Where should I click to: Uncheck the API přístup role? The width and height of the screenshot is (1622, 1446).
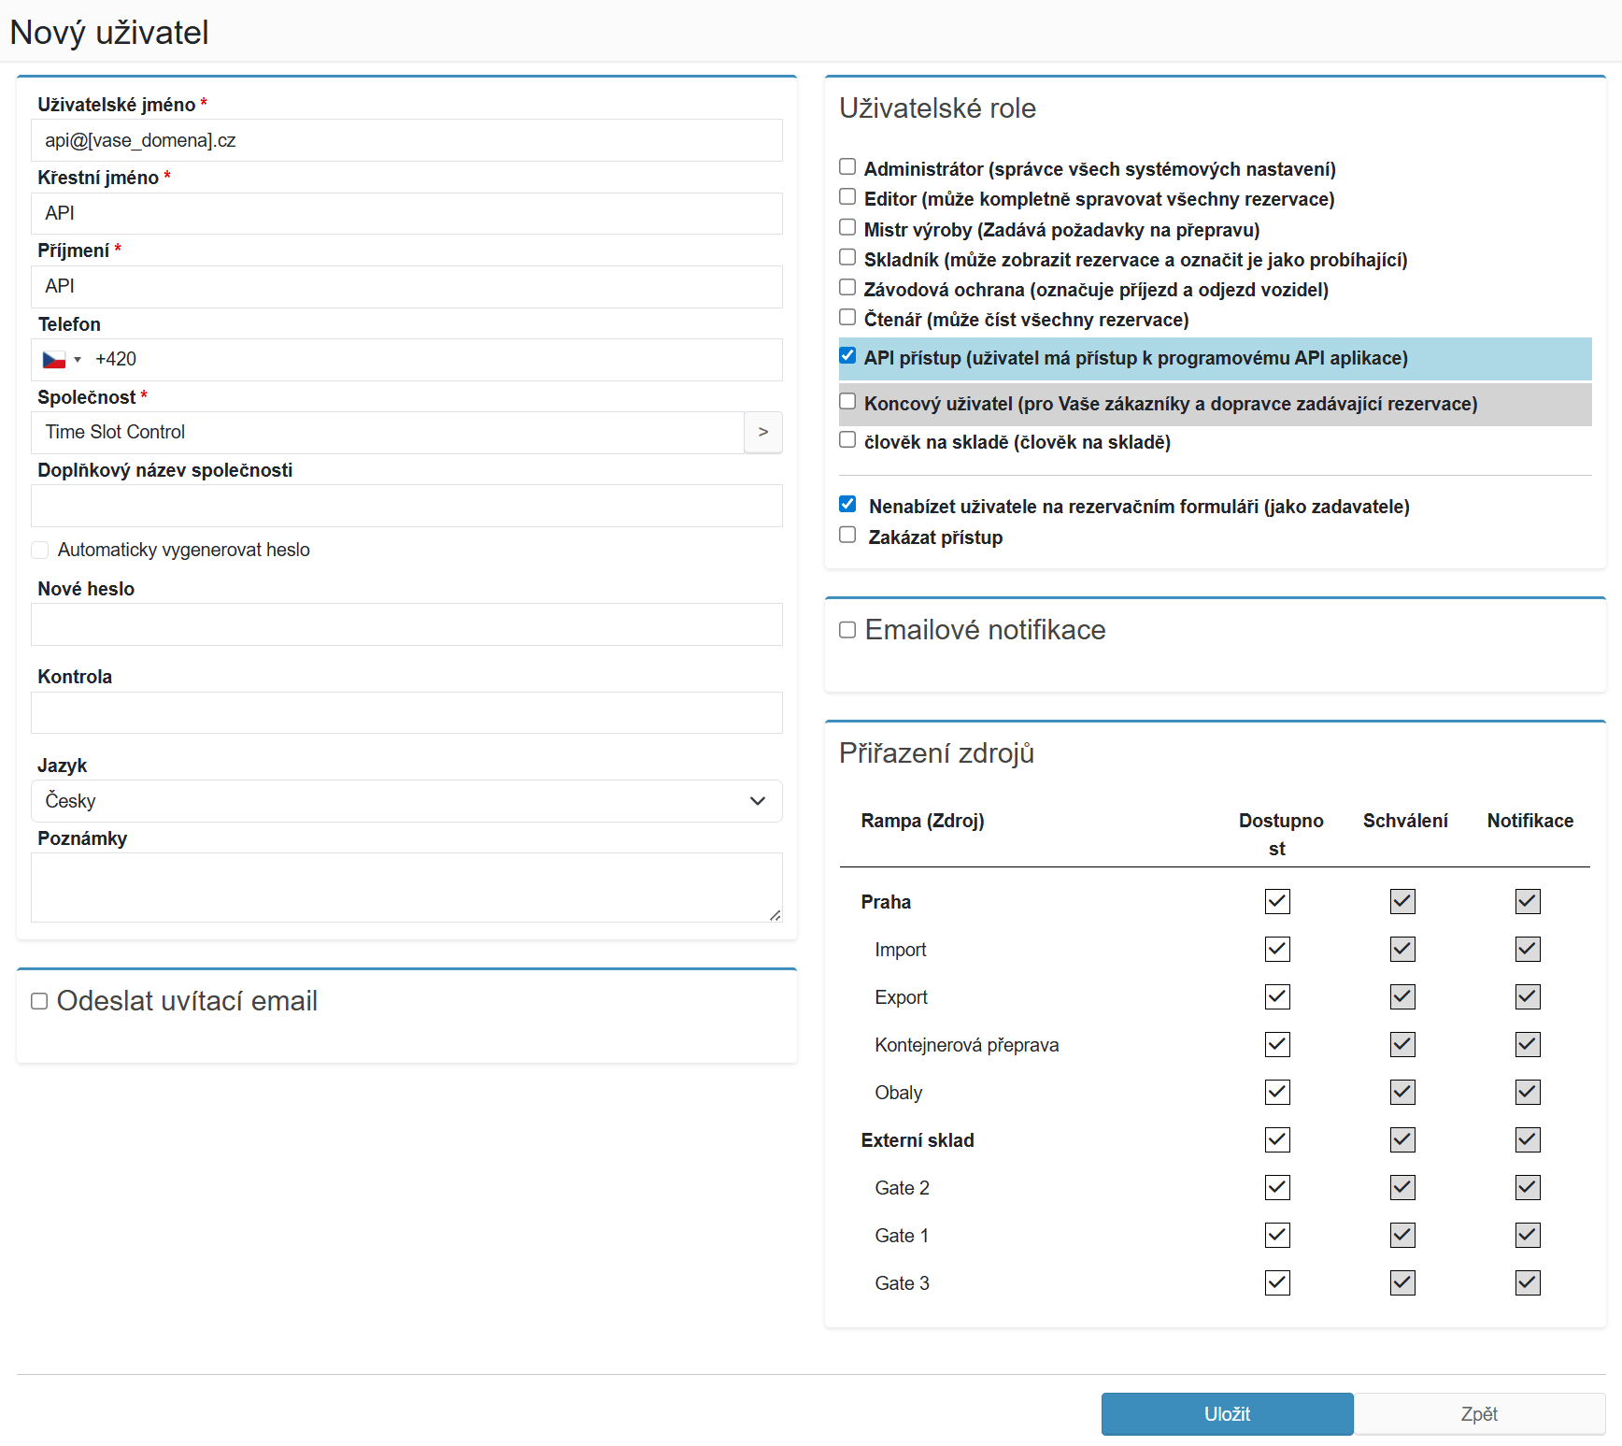pos(847,356)
